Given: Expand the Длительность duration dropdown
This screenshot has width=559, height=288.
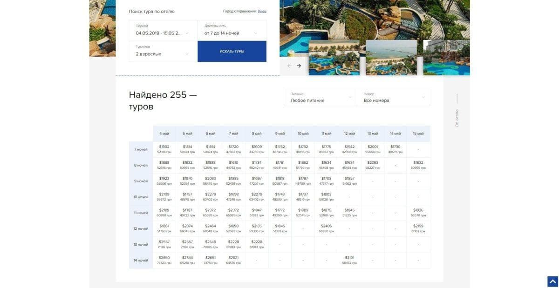Looking at the screenshot, I should point(232,30).
